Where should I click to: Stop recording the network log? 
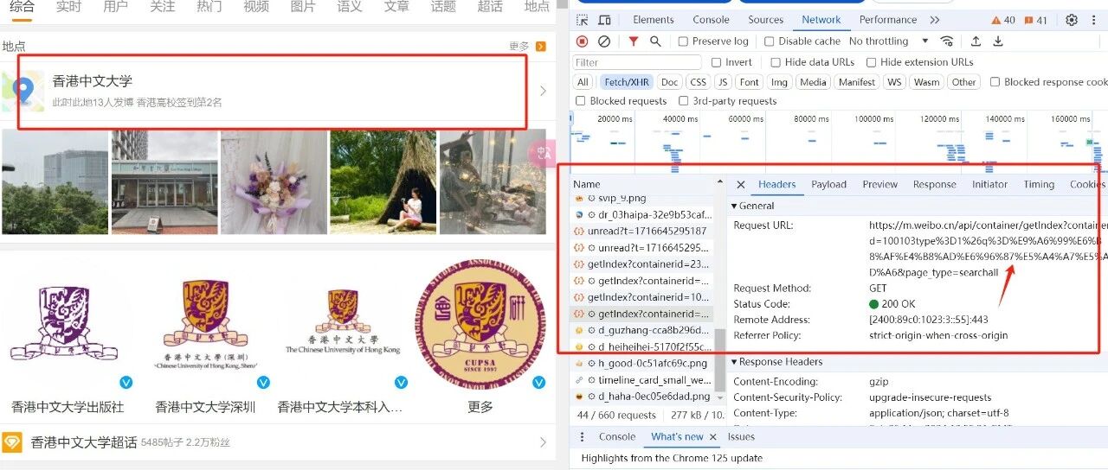(x=582, y=41)
